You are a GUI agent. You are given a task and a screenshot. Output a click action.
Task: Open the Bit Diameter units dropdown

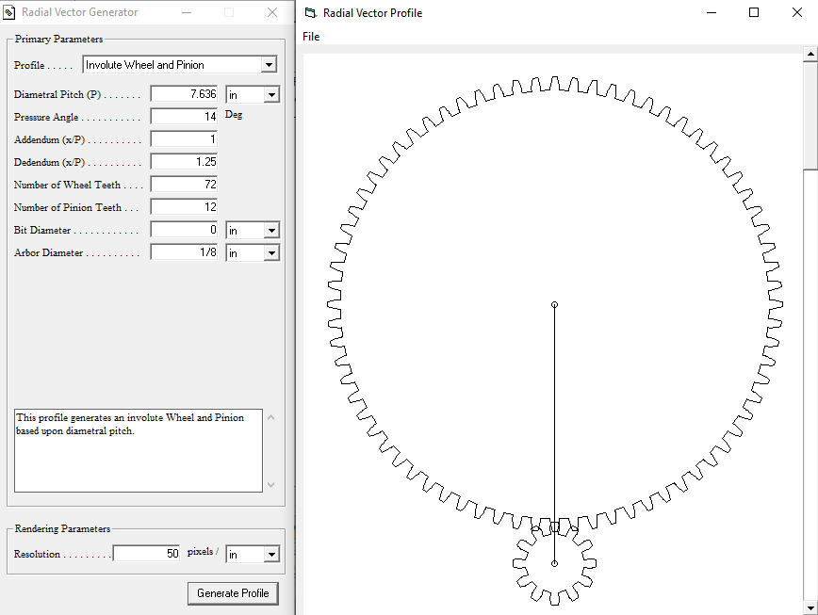272,229
